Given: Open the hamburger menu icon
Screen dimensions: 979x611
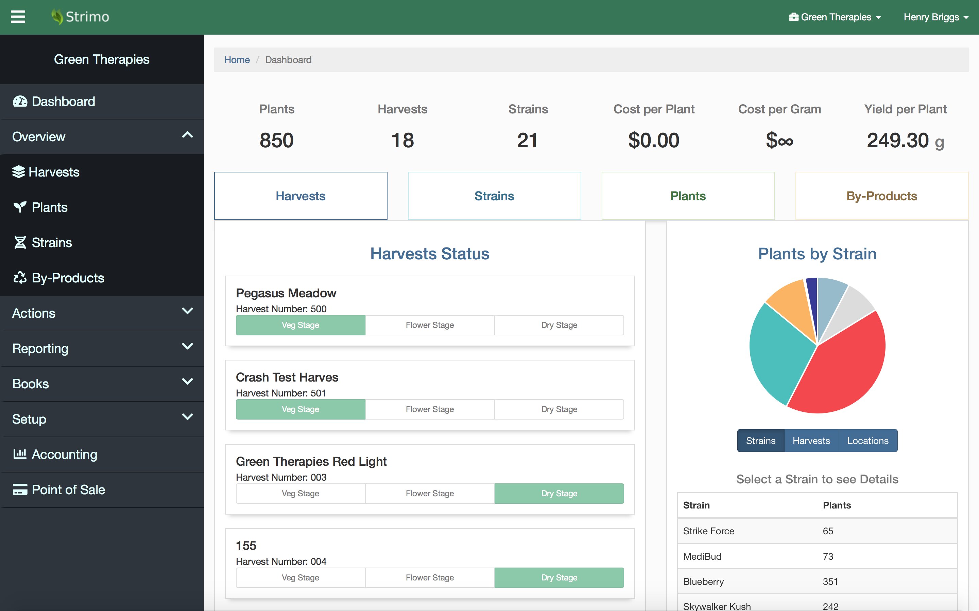Looking at the screenshot, I should coord(18,17).
